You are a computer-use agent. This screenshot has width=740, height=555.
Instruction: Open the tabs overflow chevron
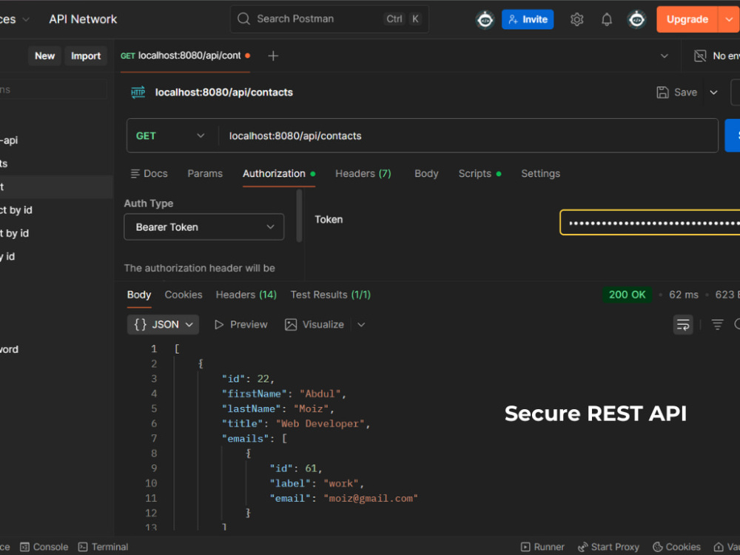(664, 55)
